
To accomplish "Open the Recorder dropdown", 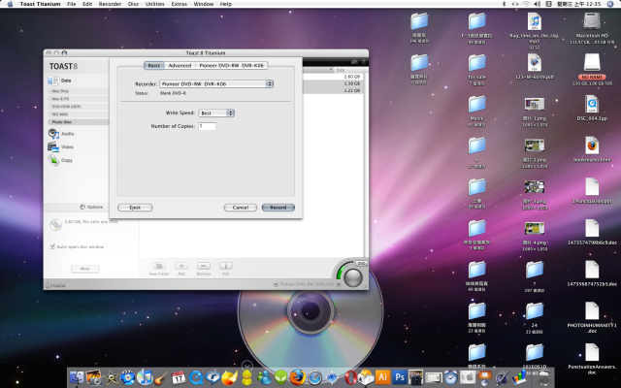I will tap(216, 84).
